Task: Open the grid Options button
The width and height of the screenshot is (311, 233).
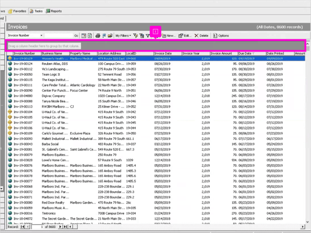Action: click(x=221, y=36)
